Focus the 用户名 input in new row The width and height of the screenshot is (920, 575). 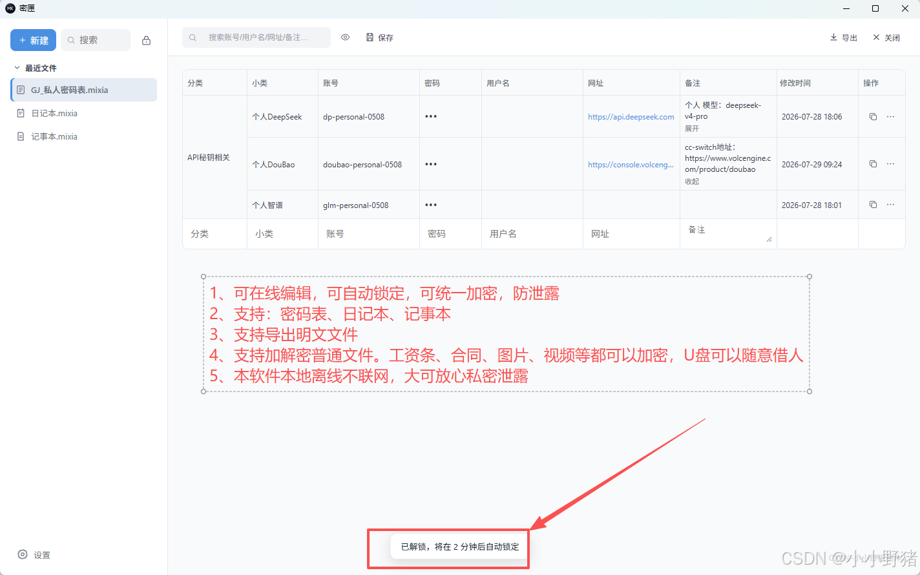tap(532, 234)
